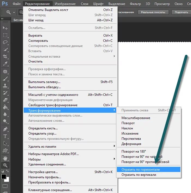Select the Crop tool
This screenshot has height=193, width=191.
point(5,57)
